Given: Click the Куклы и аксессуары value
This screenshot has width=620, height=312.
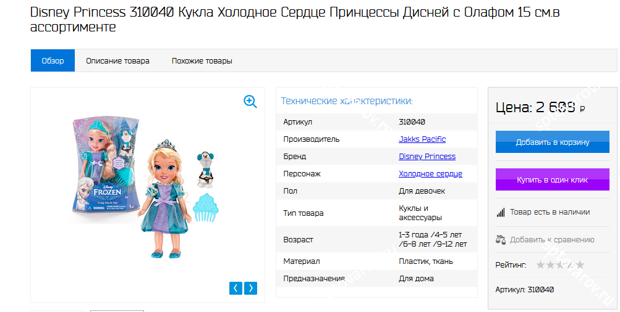Looking at the screenshot, I should [420, 213].
